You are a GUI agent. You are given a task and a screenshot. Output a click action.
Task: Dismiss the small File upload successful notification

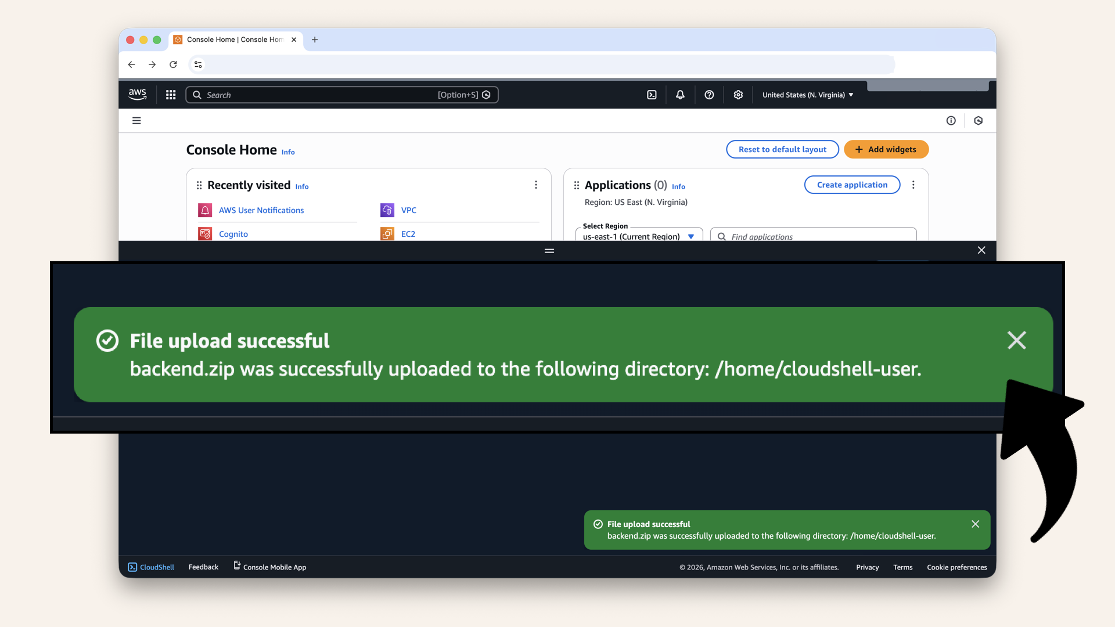coord(975,524)
